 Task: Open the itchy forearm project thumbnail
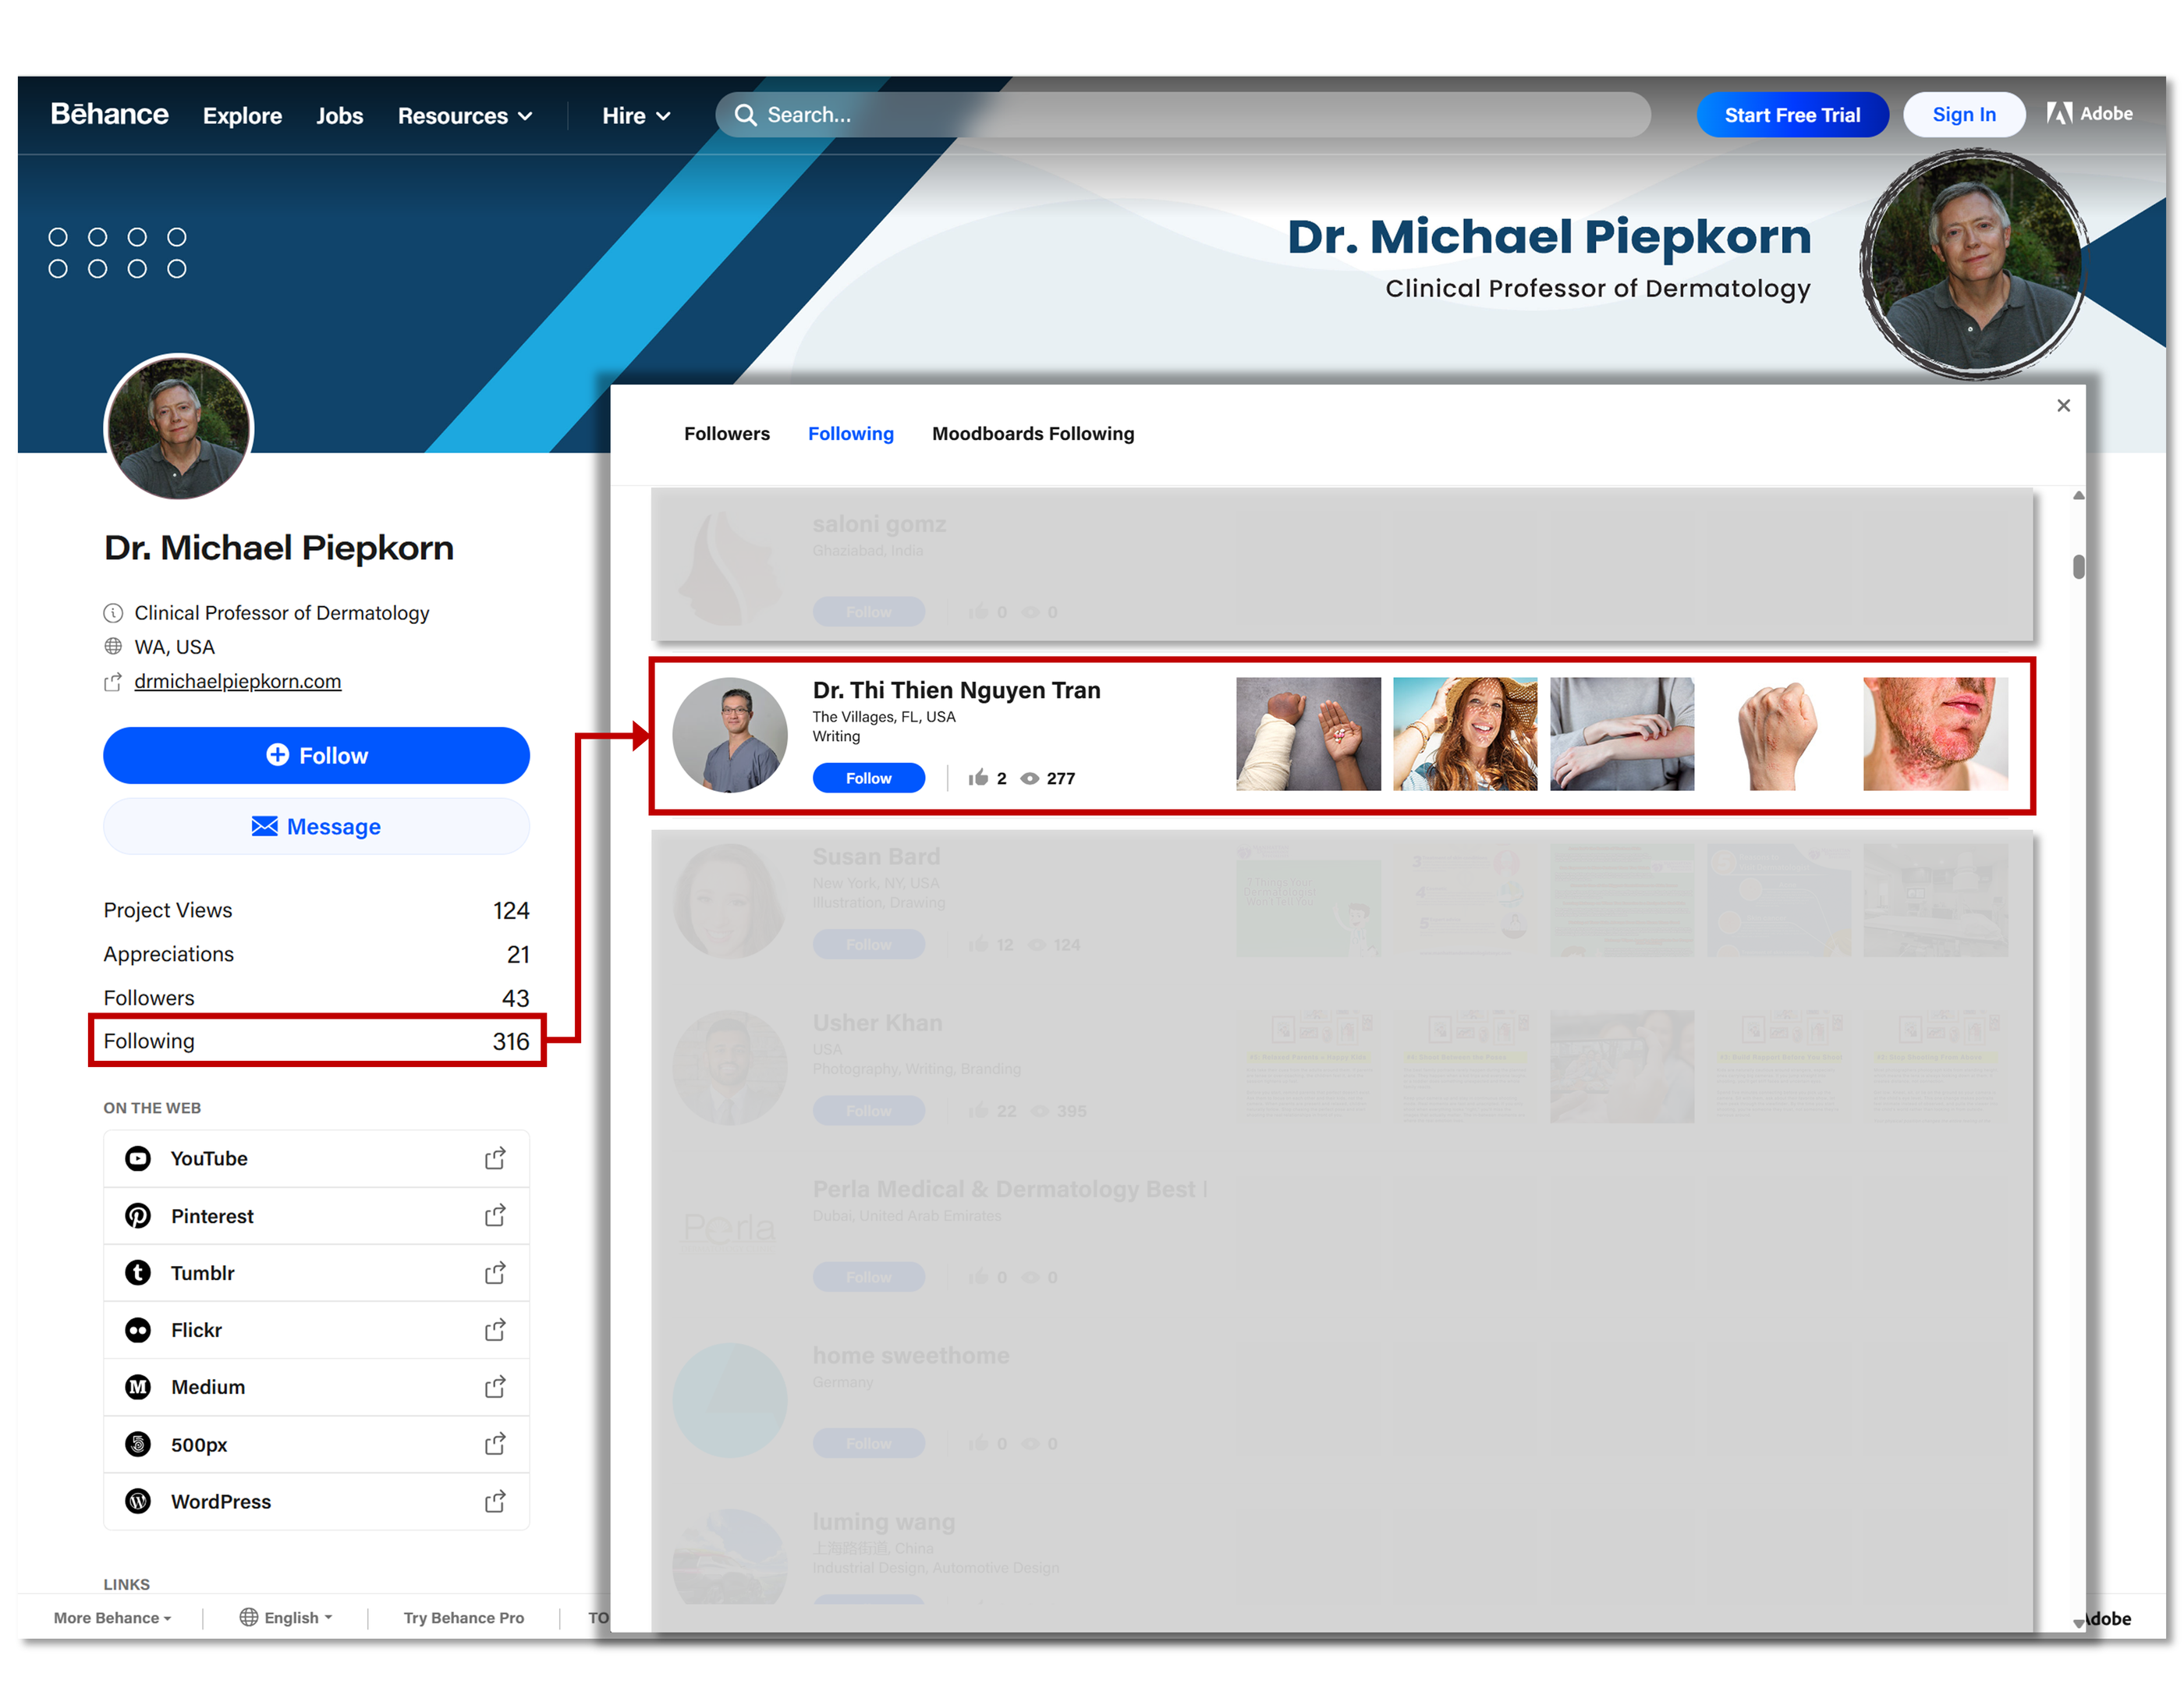point(1622,735)
